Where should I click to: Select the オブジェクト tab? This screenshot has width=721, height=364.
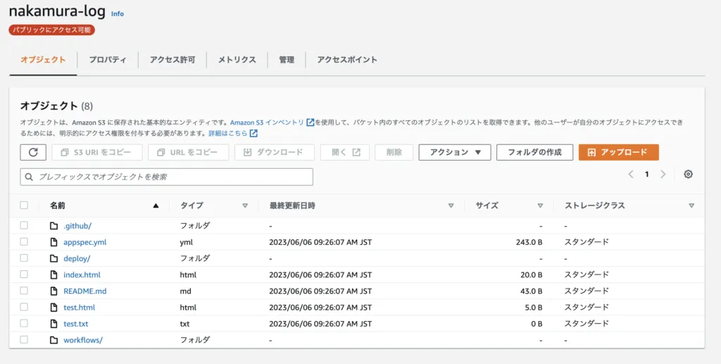43,60
